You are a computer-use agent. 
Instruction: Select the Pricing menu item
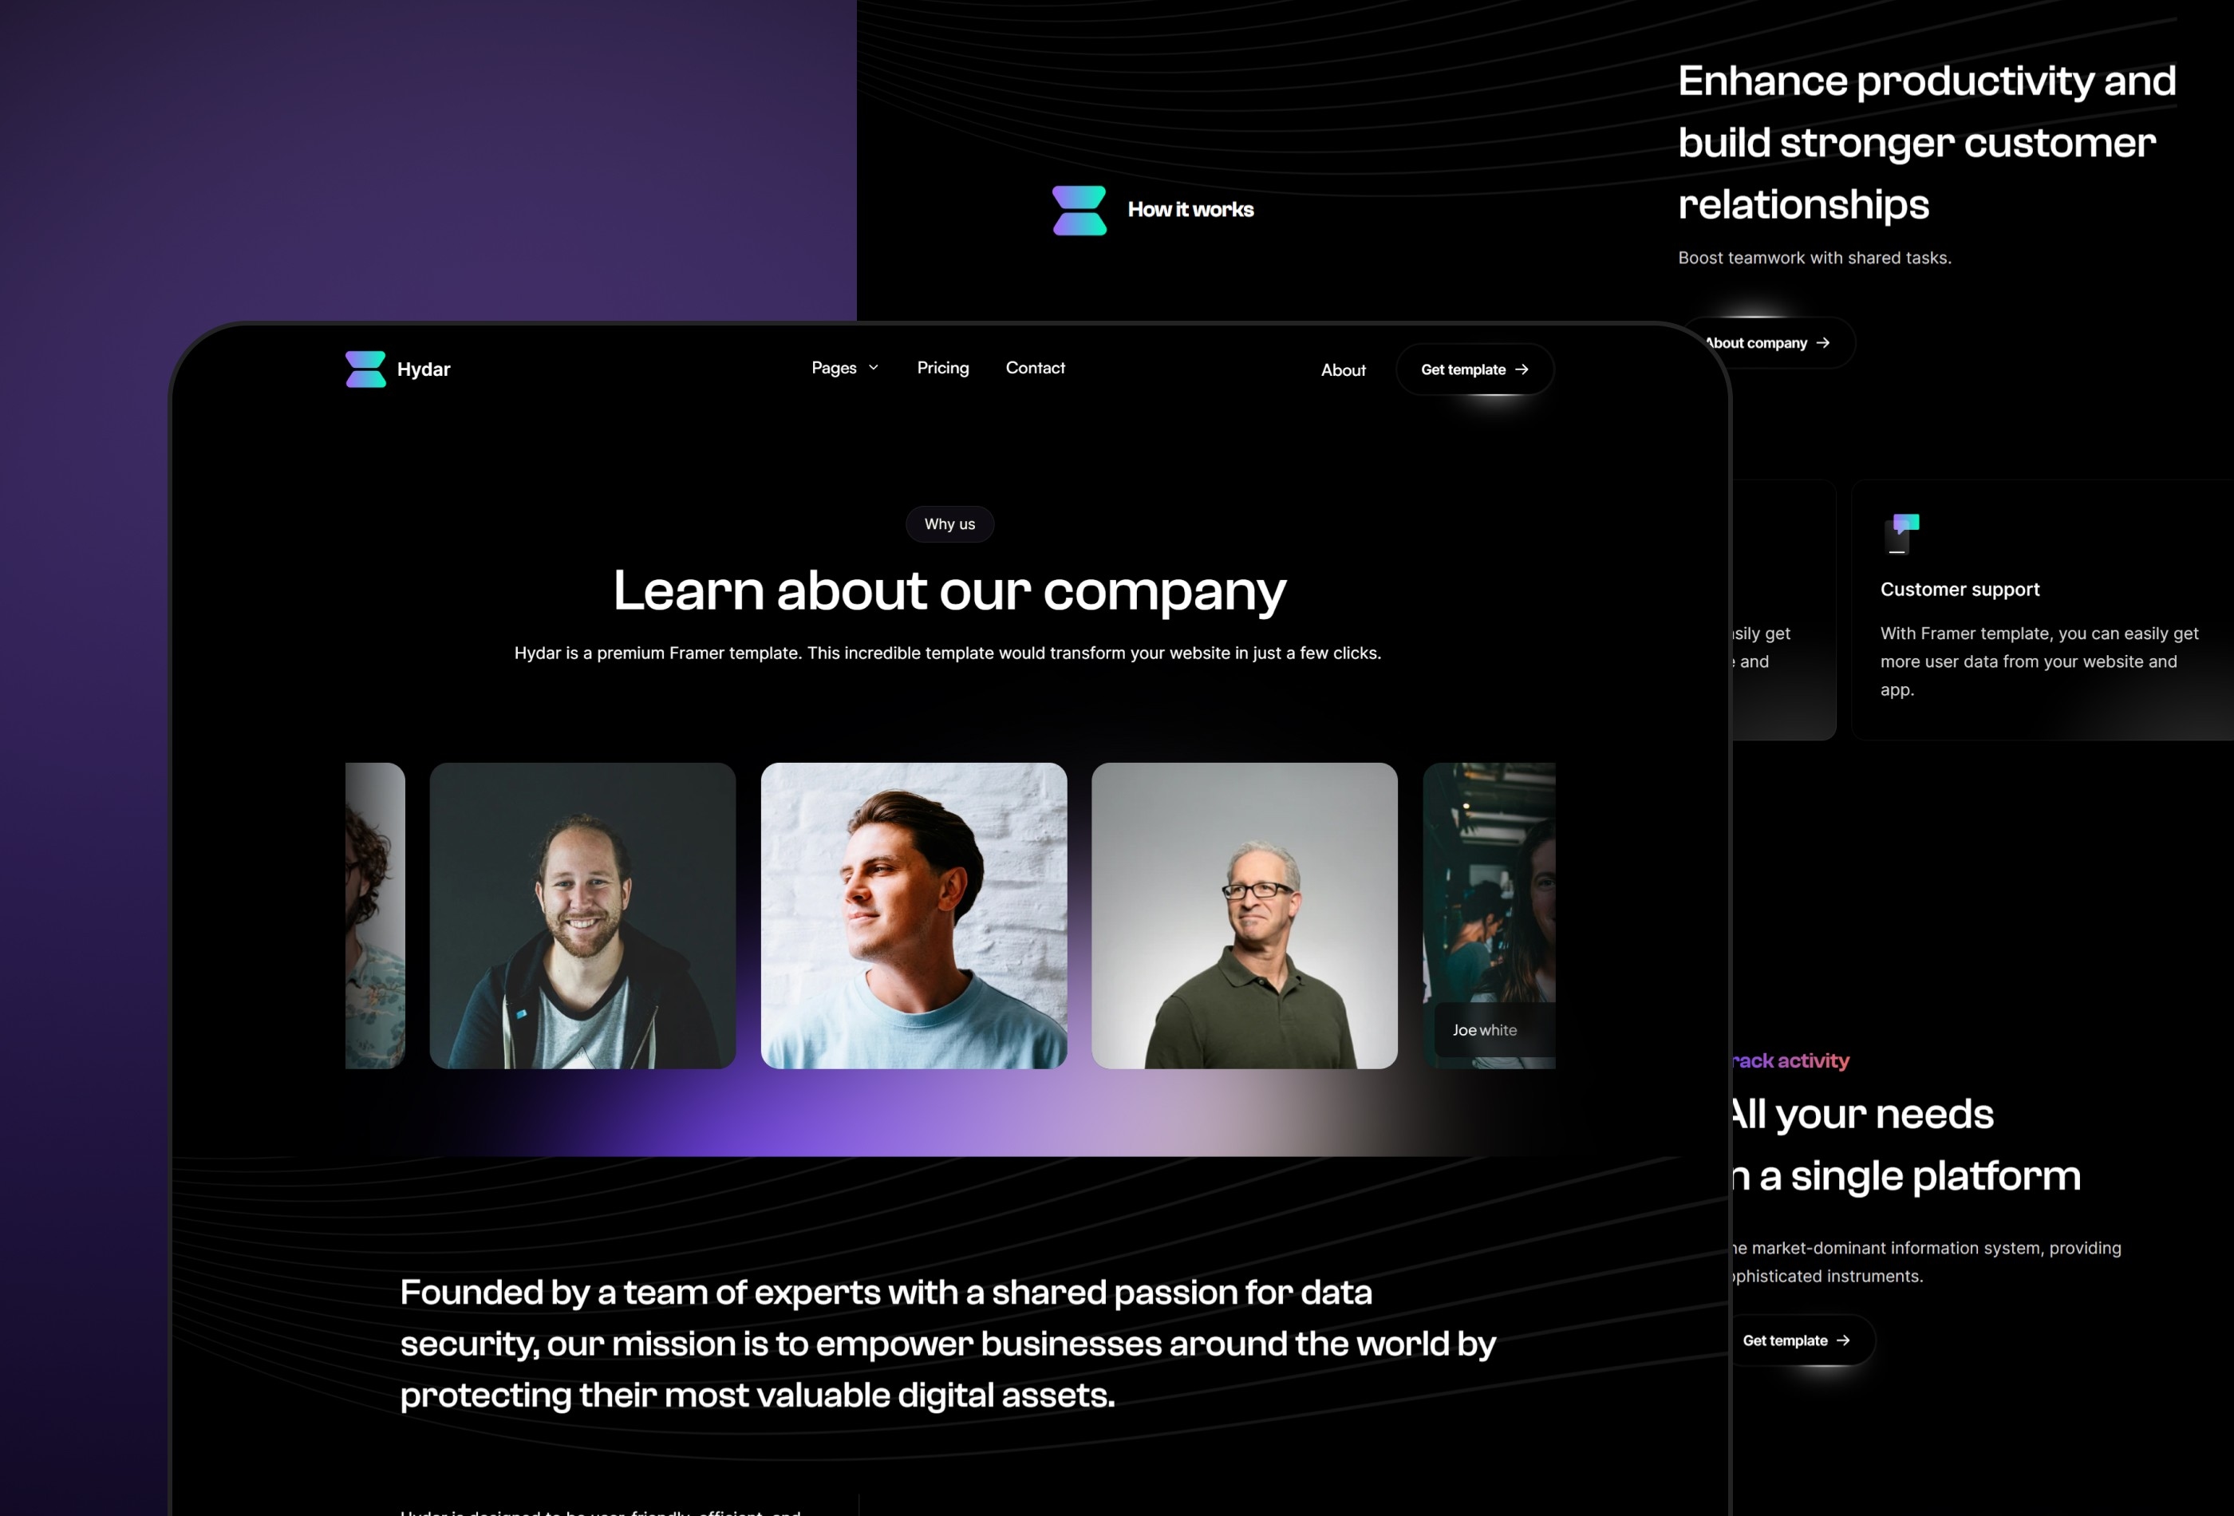[x=941, y=367]
